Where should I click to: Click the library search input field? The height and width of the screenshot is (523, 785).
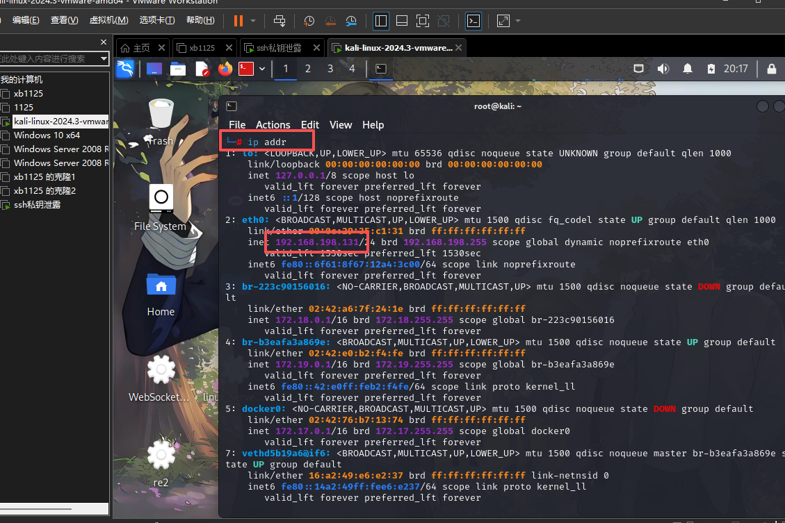pyautogui.click(x=49, y=59)
